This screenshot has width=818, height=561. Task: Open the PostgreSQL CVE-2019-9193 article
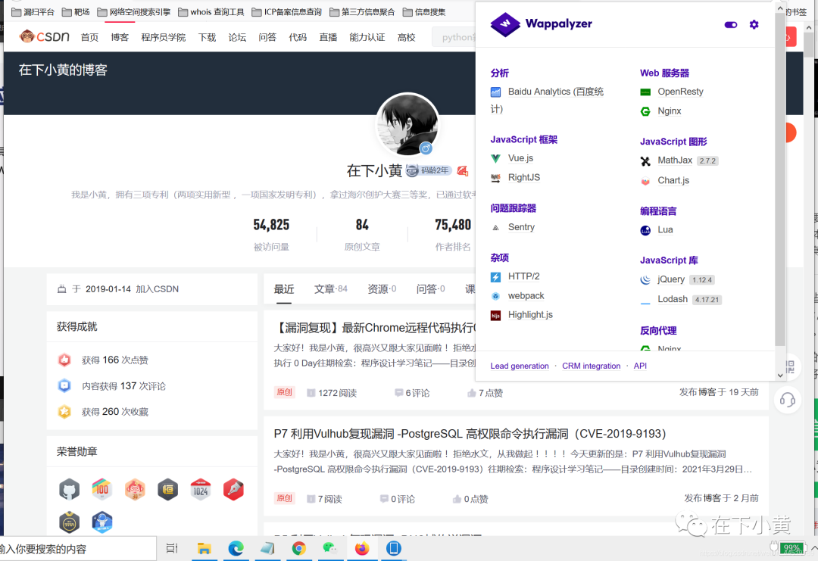click(470, 434)
